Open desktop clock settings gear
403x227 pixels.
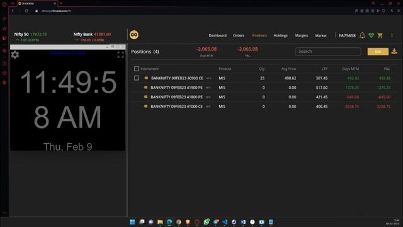pyautogui.click(x=15, y=55)
